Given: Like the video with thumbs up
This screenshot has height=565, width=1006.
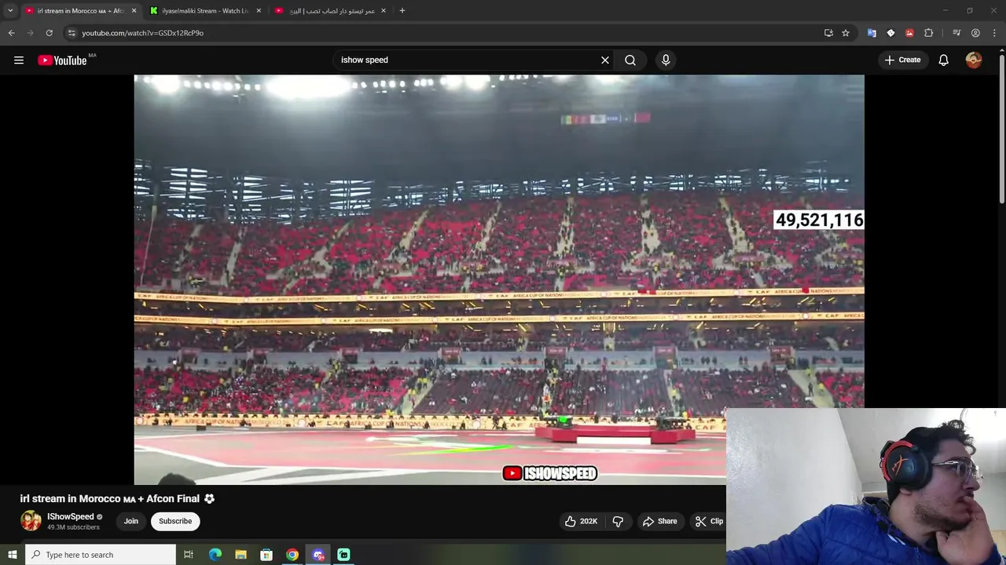Looking at the screenshot, I should [581, 521].
